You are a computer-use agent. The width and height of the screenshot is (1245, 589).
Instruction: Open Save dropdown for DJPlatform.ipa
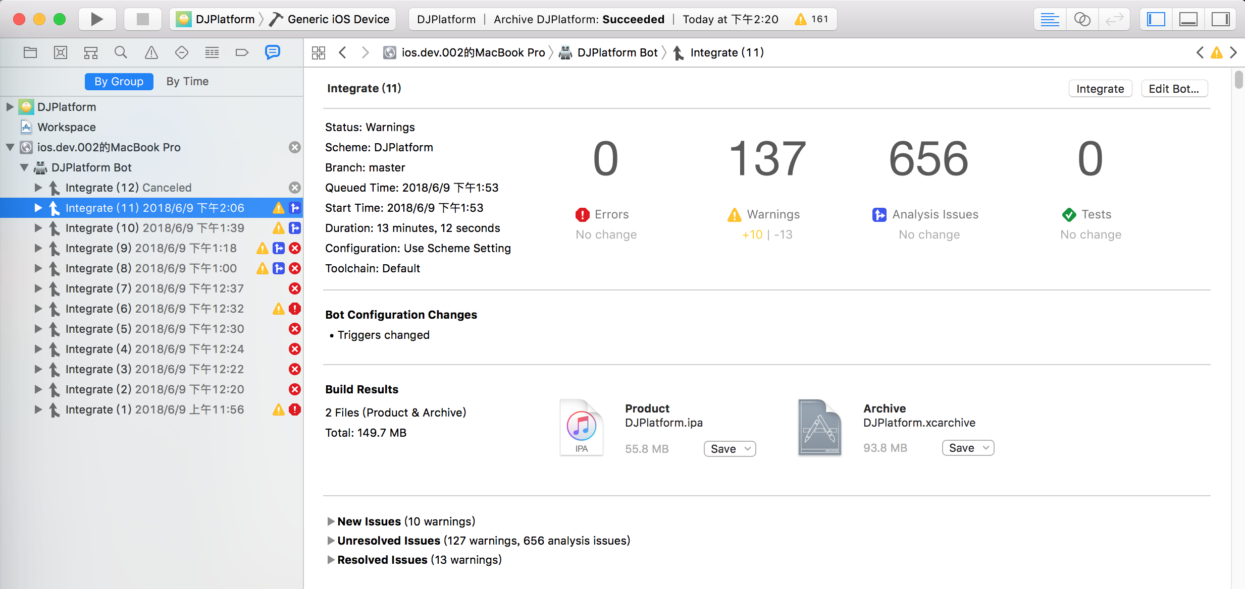(x=730, y=448)
